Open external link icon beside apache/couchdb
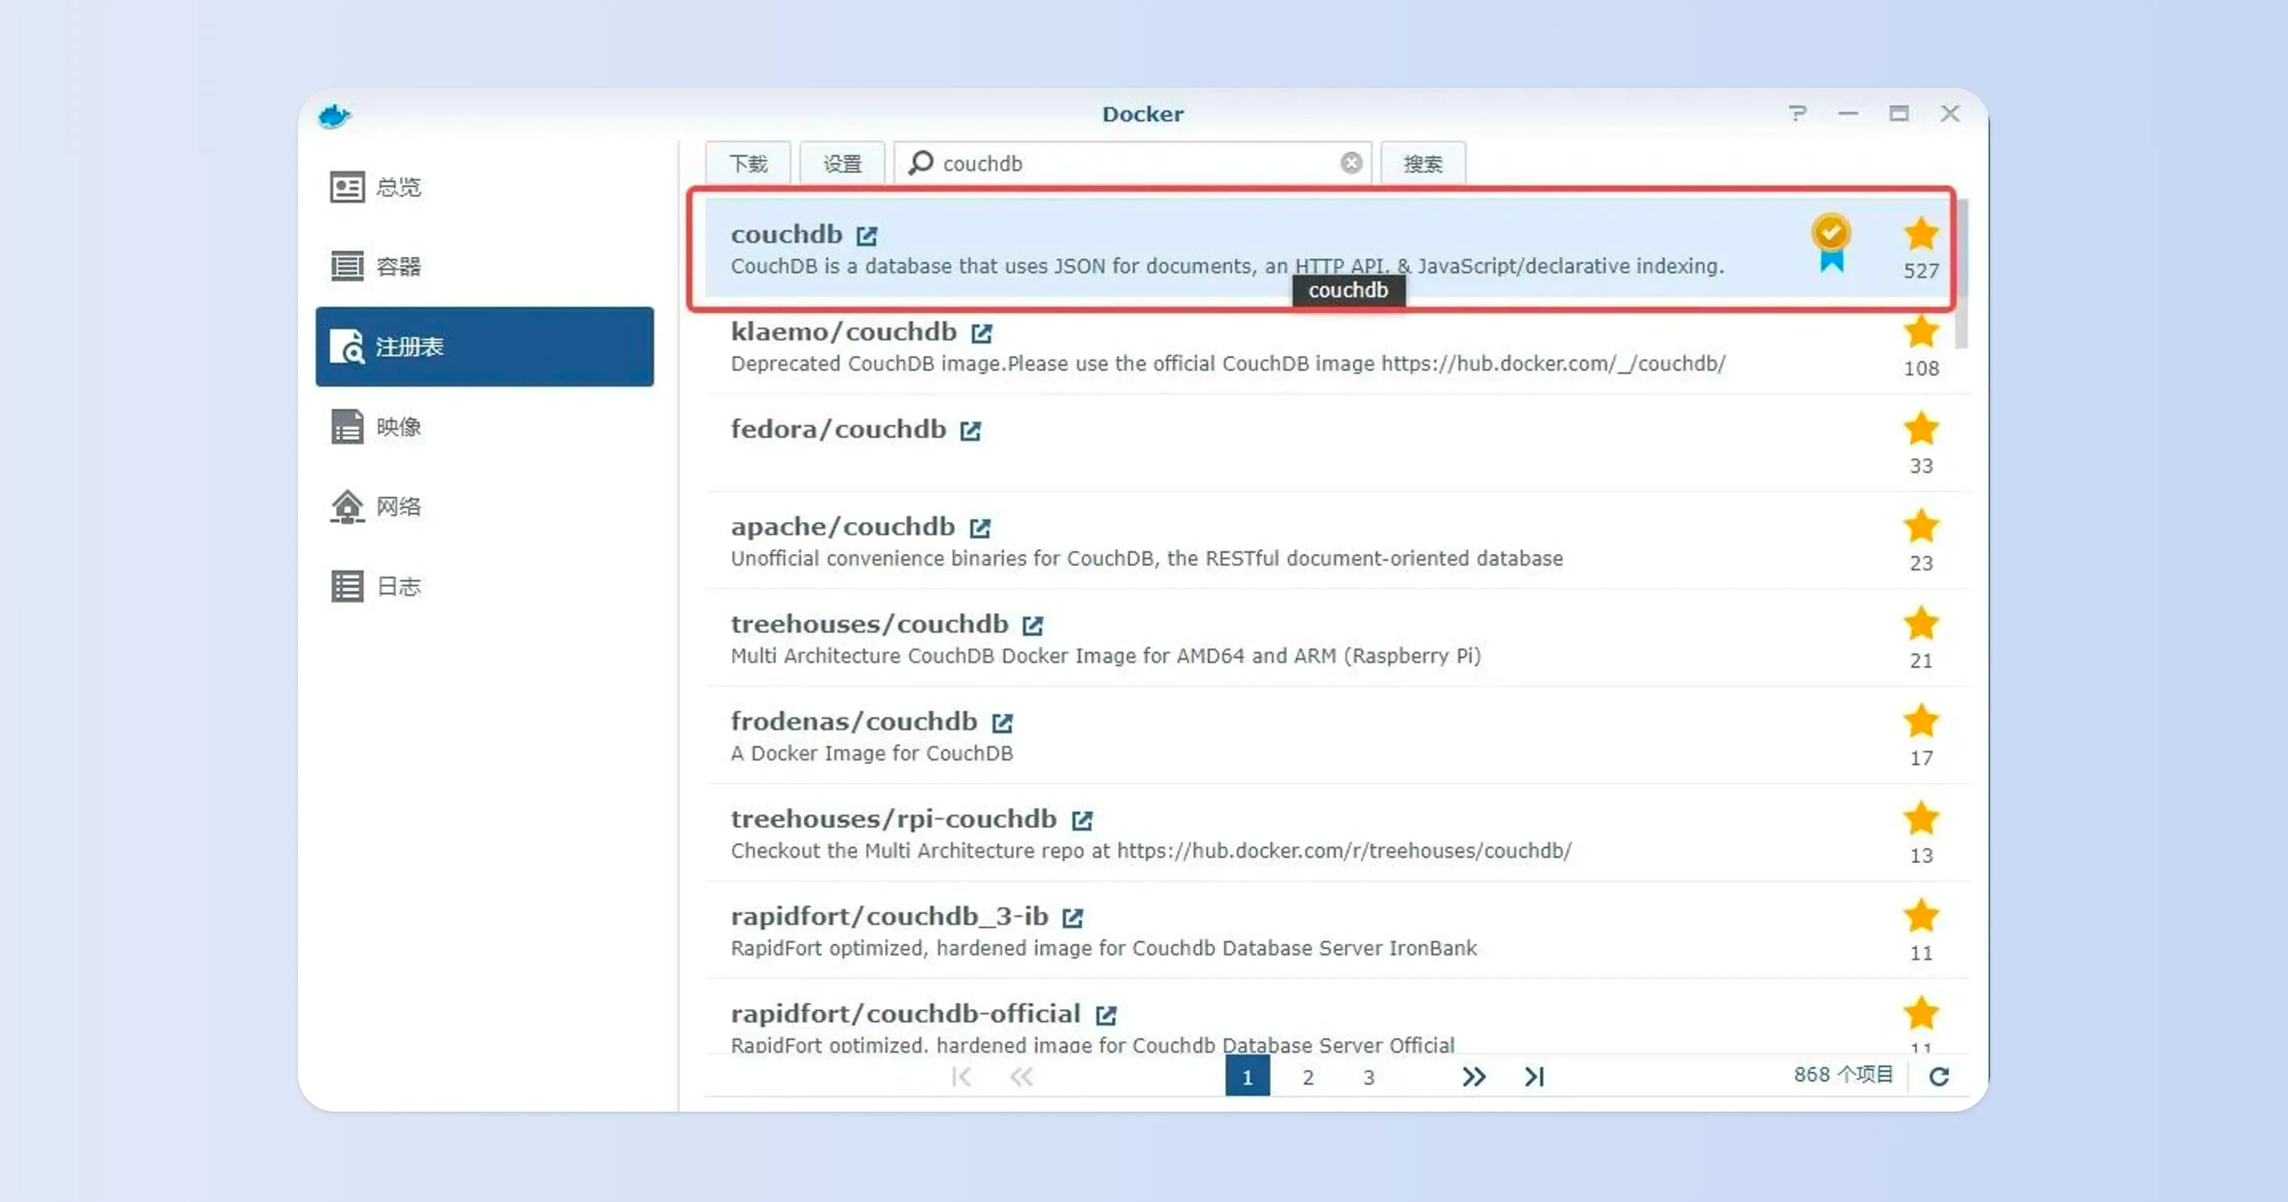 979,529
